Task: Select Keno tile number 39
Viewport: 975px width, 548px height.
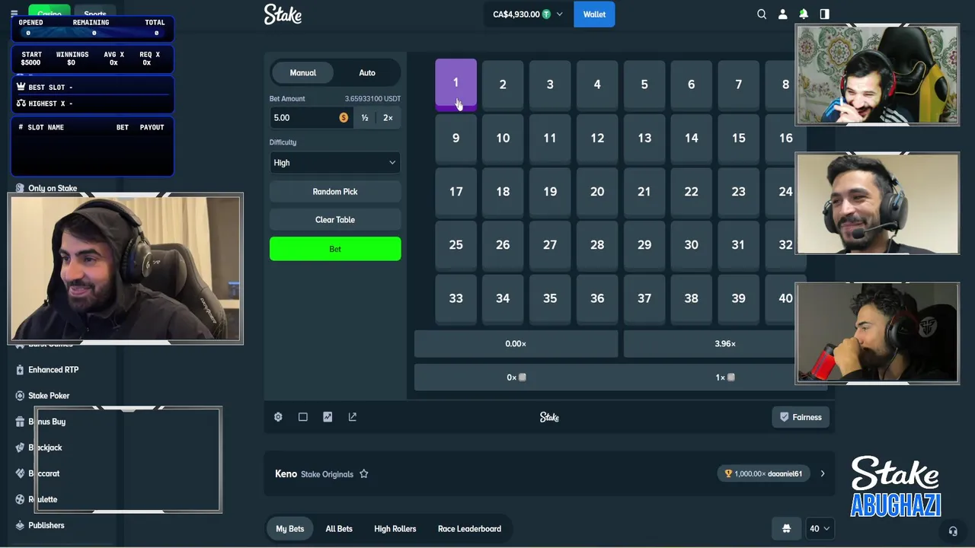Action: 738,298
